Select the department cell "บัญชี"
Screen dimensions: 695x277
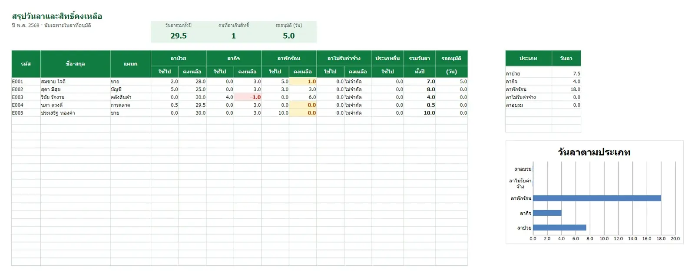(130, 89)
